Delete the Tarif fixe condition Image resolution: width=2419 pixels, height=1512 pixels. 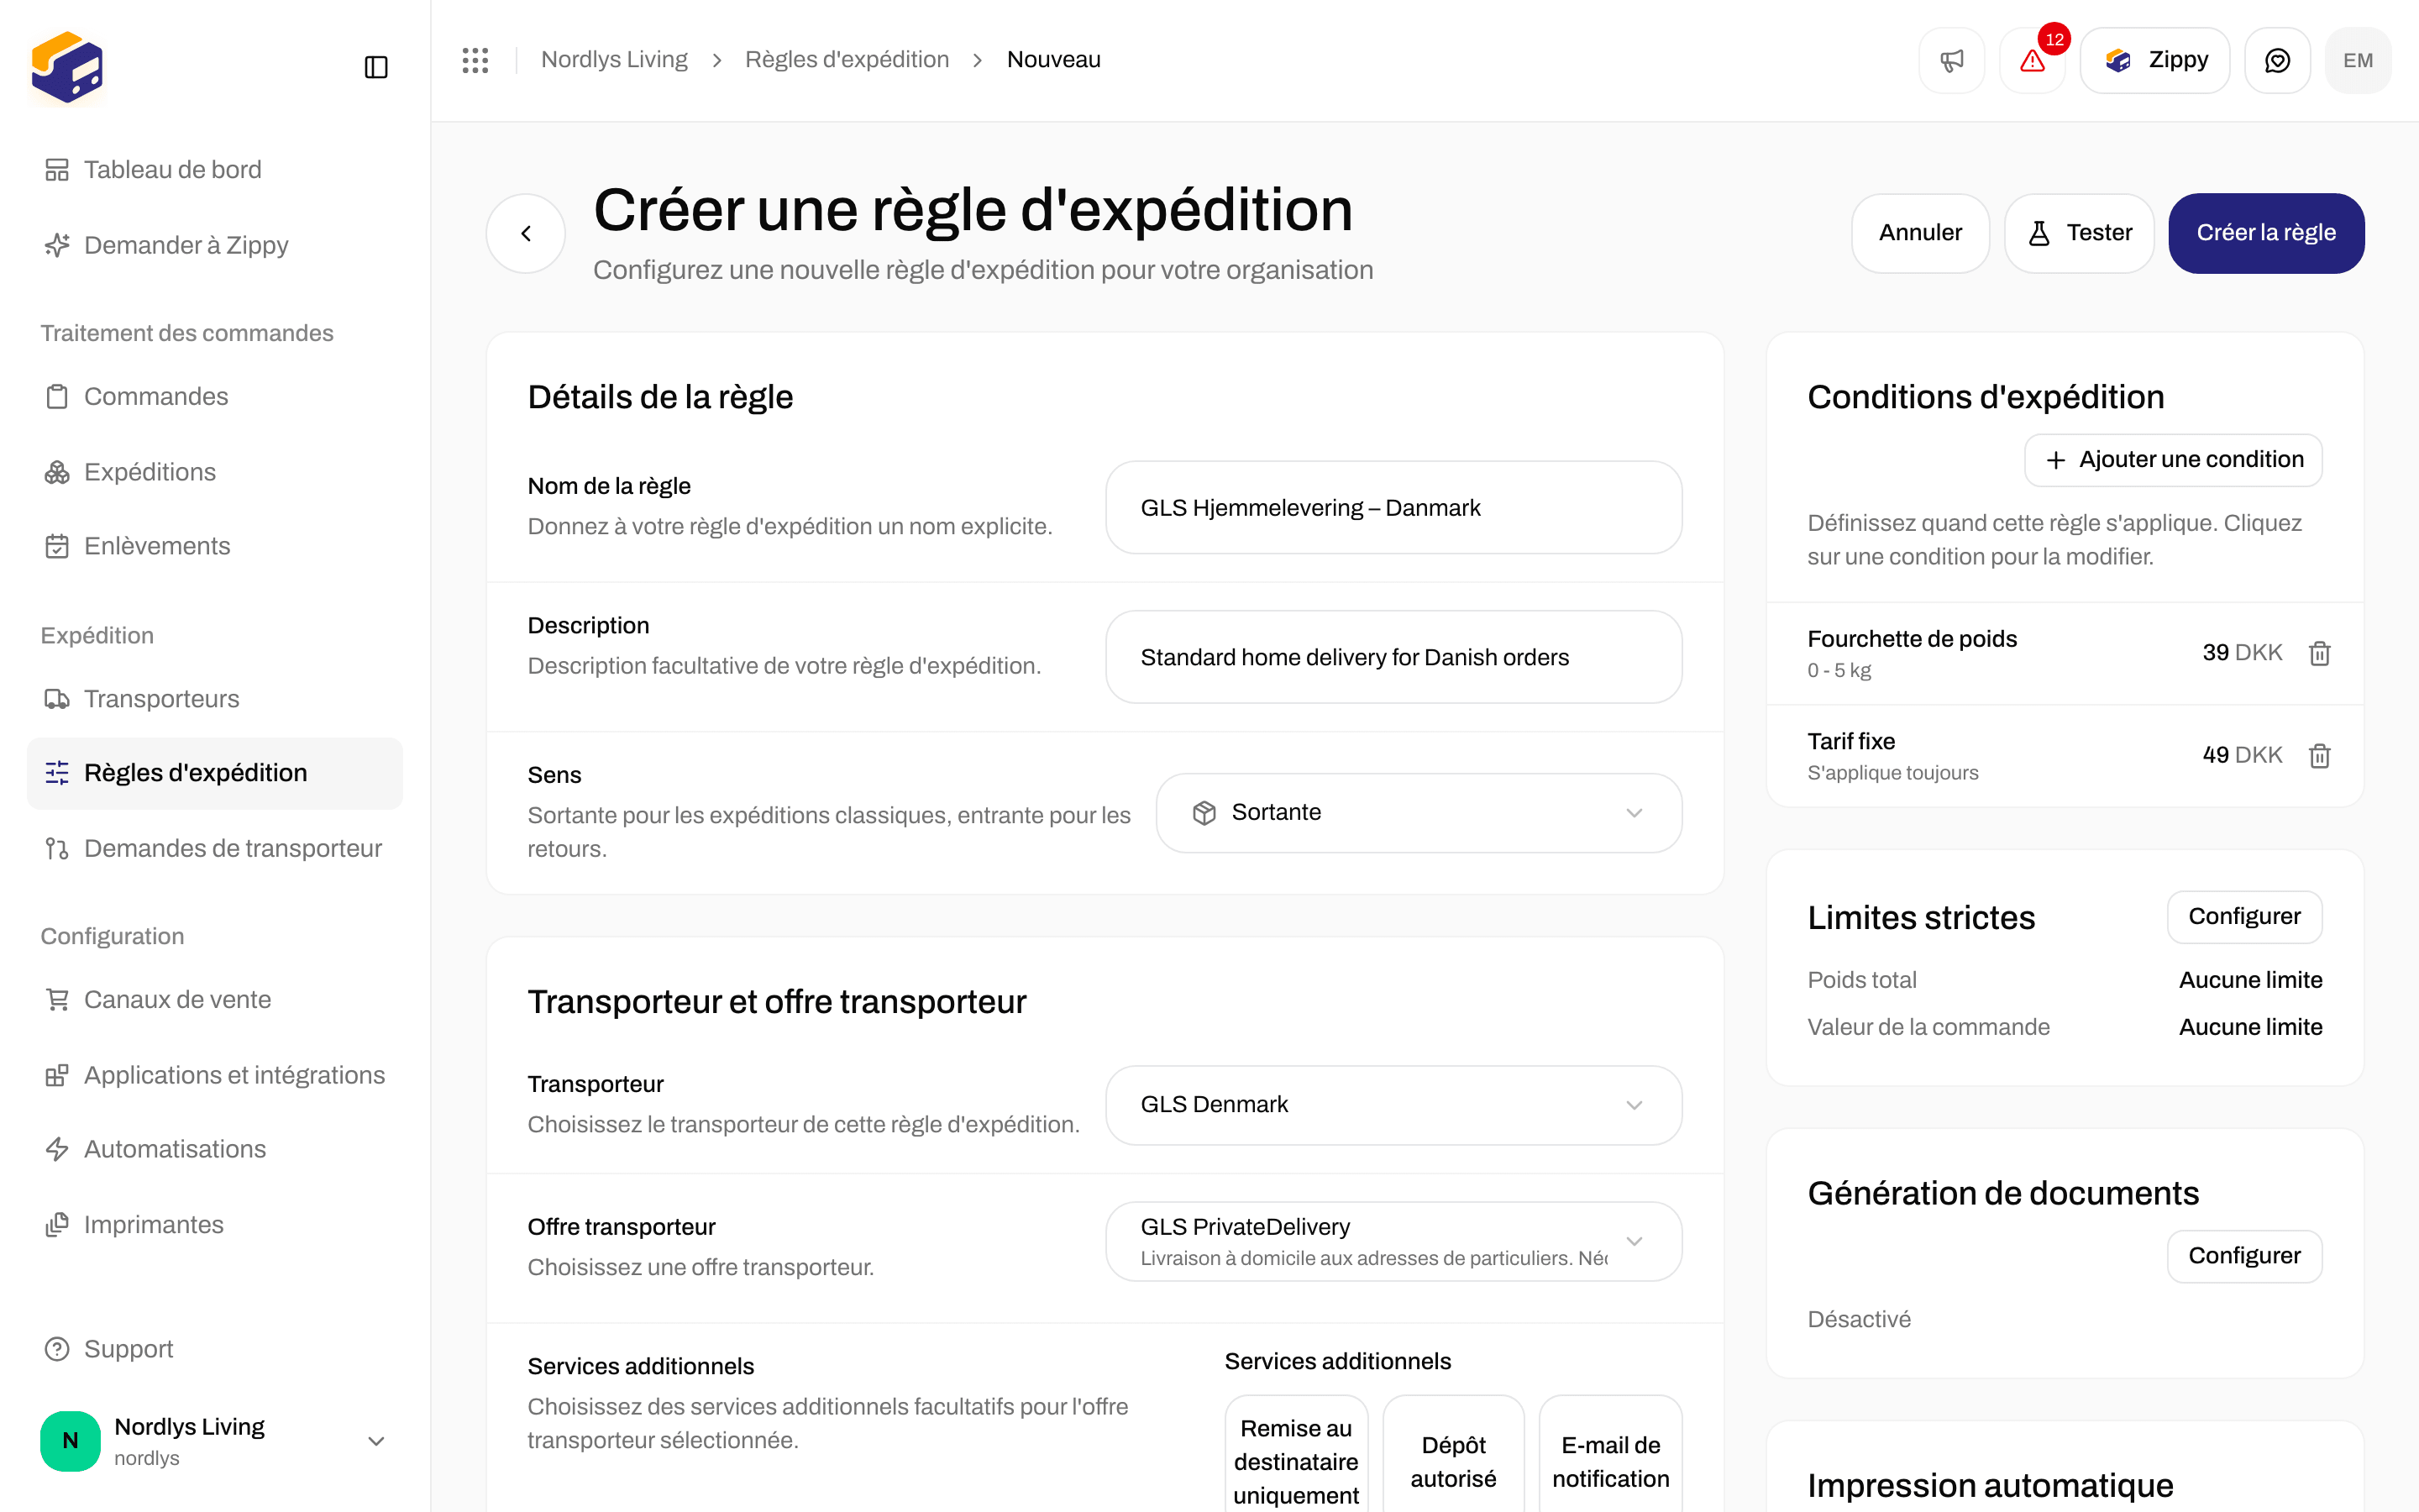2319,755
